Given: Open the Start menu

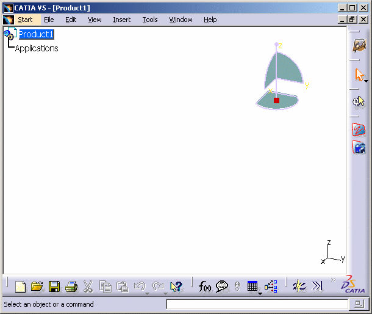Looking at the screenshot, I should click(25, 20).
